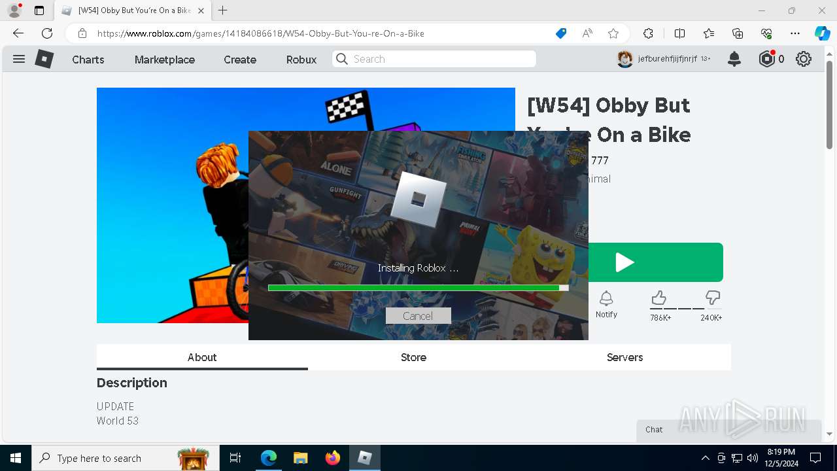The image size is (837, 471).
Task: Click the browser address bar URL
Action: pos(260,33)
